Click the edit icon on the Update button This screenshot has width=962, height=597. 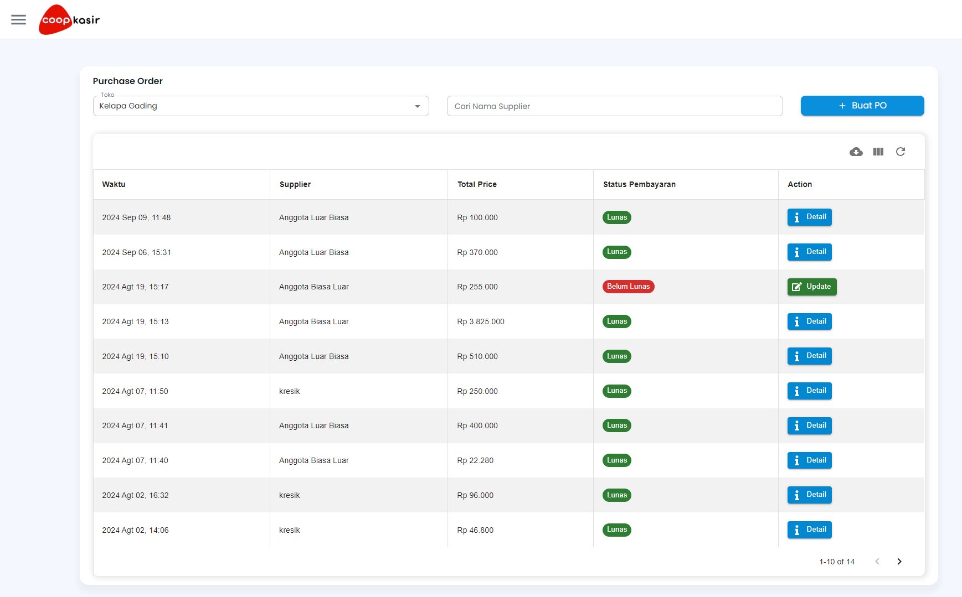(798, 287)
